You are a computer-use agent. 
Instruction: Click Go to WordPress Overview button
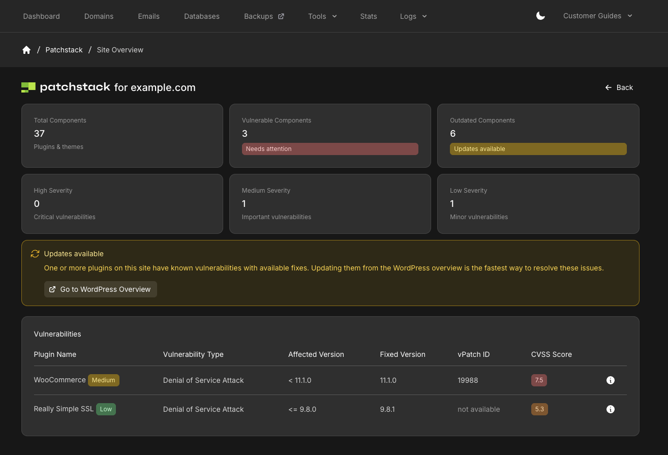tap(101, 289)
